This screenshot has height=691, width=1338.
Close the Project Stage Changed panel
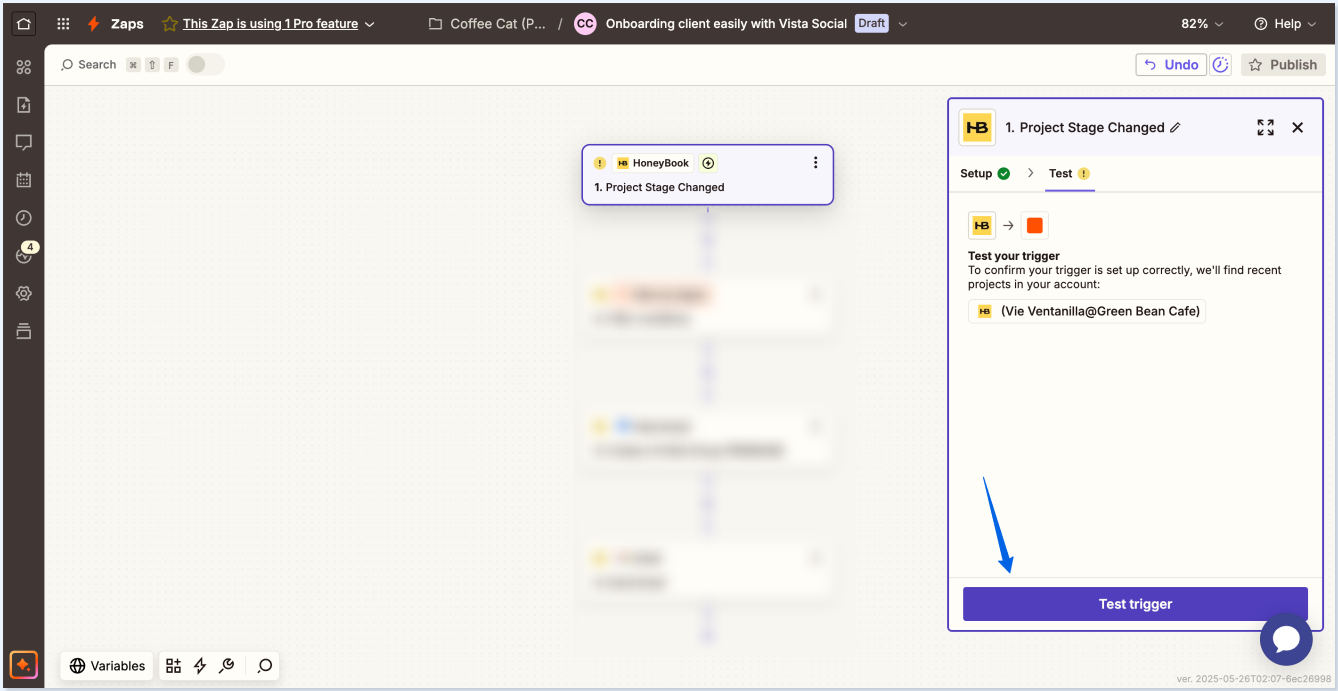[x=1297, y=128]
